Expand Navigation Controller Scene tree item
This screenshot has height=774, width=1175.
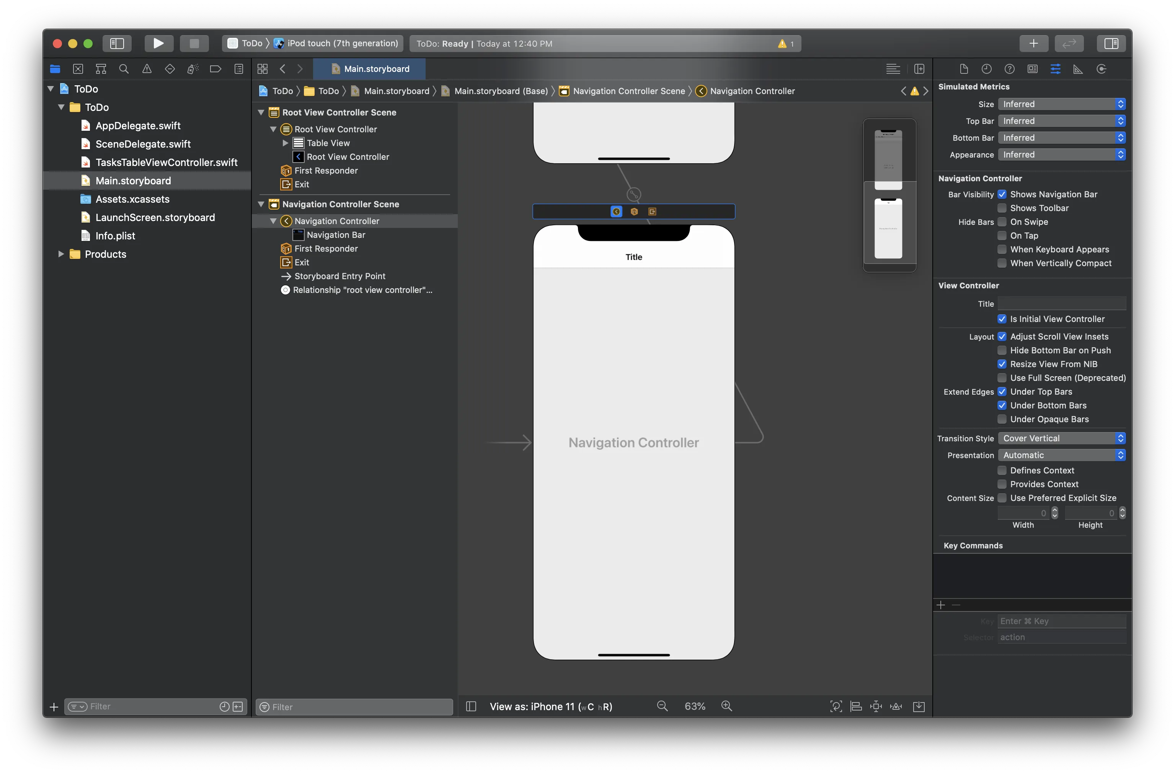tap(262, 203)
